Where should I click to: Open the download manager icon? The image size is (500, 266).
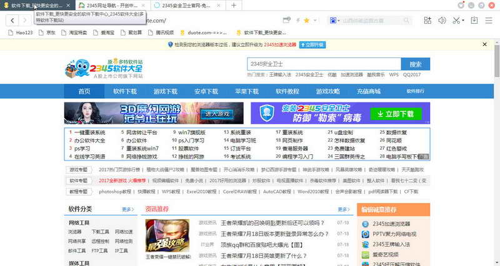pos(474,21)
